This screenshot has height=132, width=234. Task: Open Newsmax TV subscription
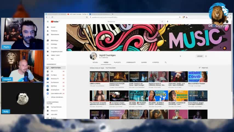55,79
